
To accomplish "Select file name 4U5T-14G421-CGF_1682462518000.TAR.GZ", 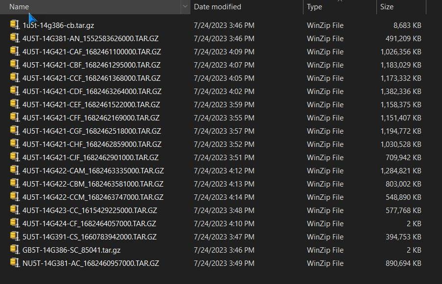I will (92, 131).
